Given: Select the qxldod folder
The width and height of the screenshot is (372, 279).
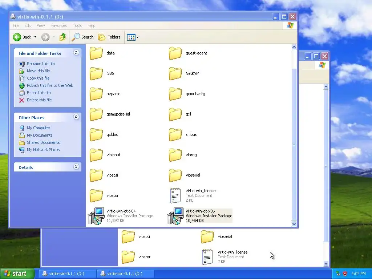Looking at the screenshot, I should click(x=104, y=134).
